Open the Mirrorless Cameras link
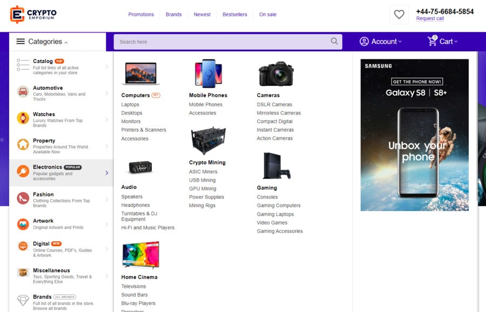Viewport: 486px width, 312px height. 279,113
